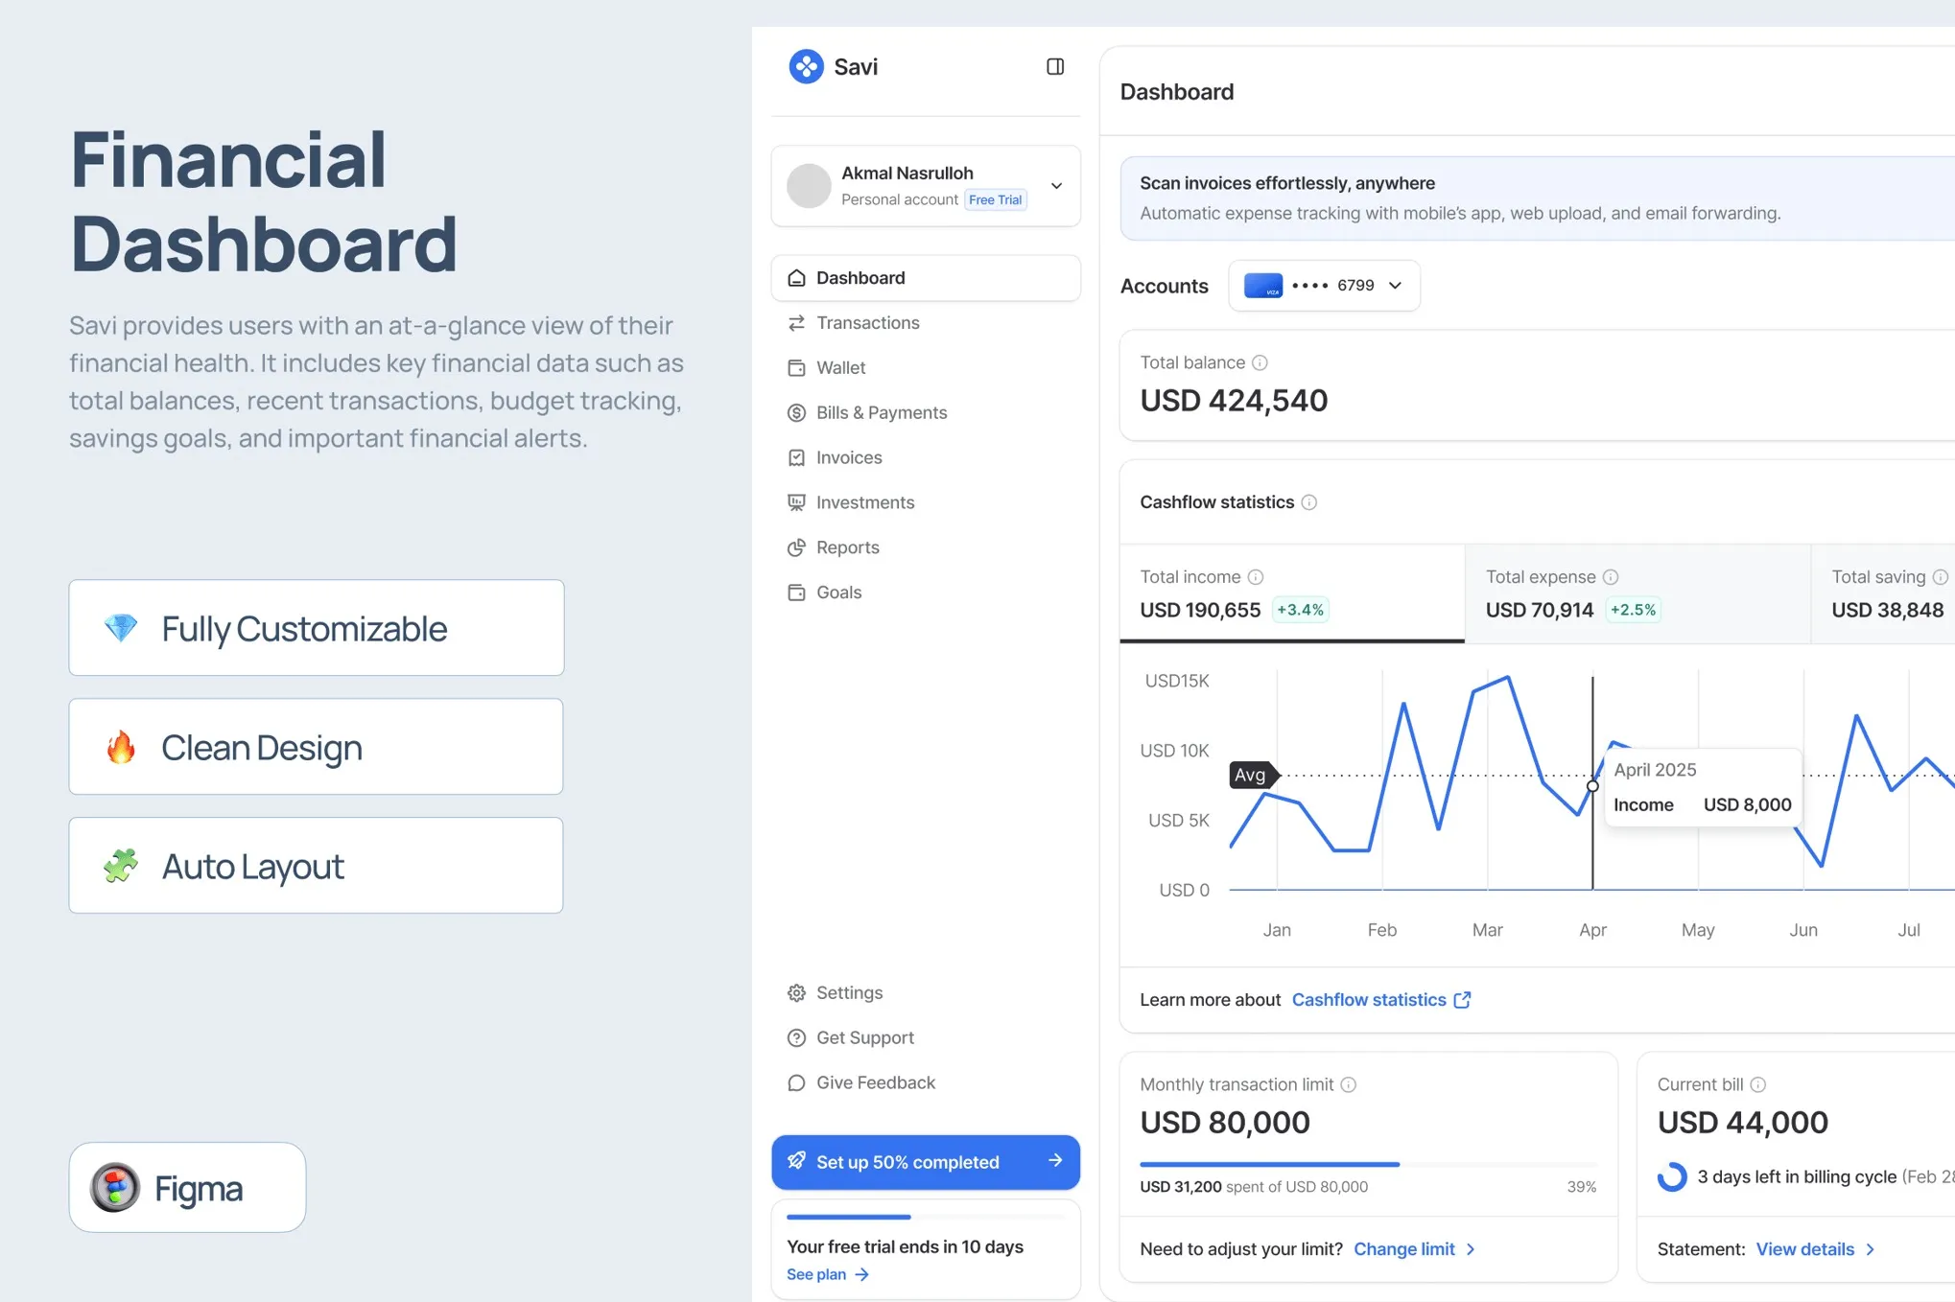Image resolution: width=1955 pixels, height=1302 pixels.
Task: Click the info icon beside Total expense
Action: 1611,577
